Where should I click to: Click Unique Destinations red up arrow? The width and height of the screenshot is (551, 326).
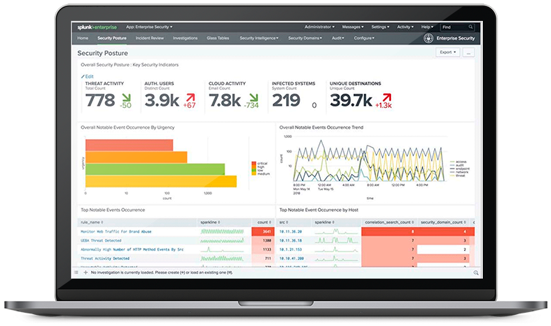pos(387,98)
